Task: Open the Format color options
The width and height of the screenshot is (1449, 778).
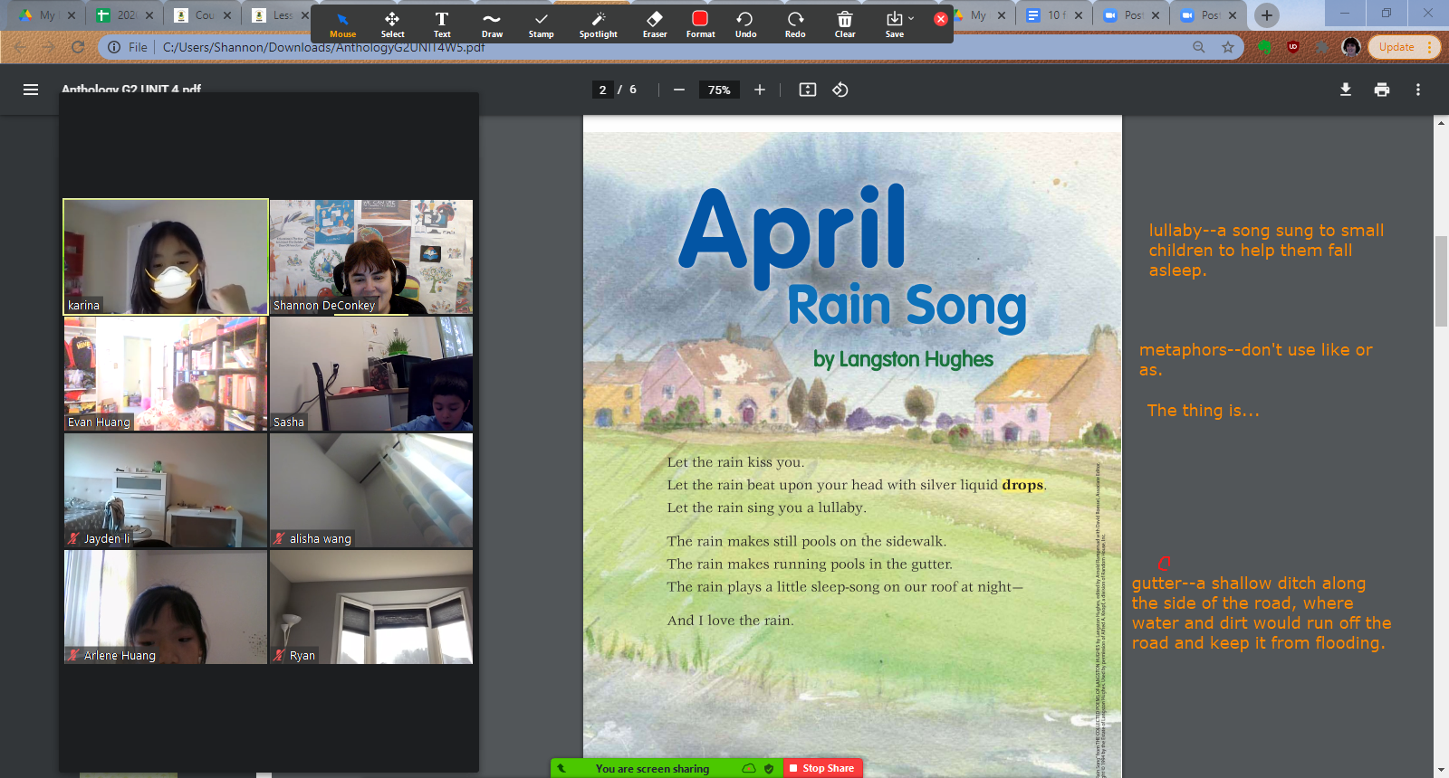Action: click(x=700, y=24)
